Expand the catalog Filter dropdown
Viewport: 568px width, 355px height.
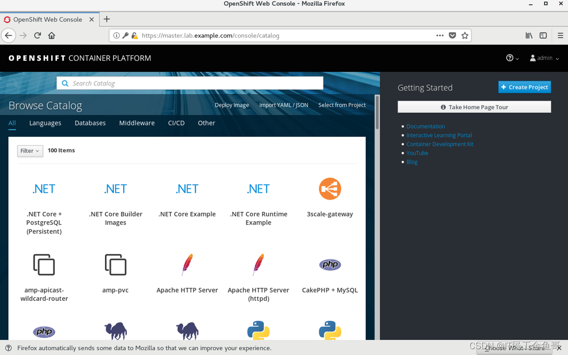[x=30, y=151]
